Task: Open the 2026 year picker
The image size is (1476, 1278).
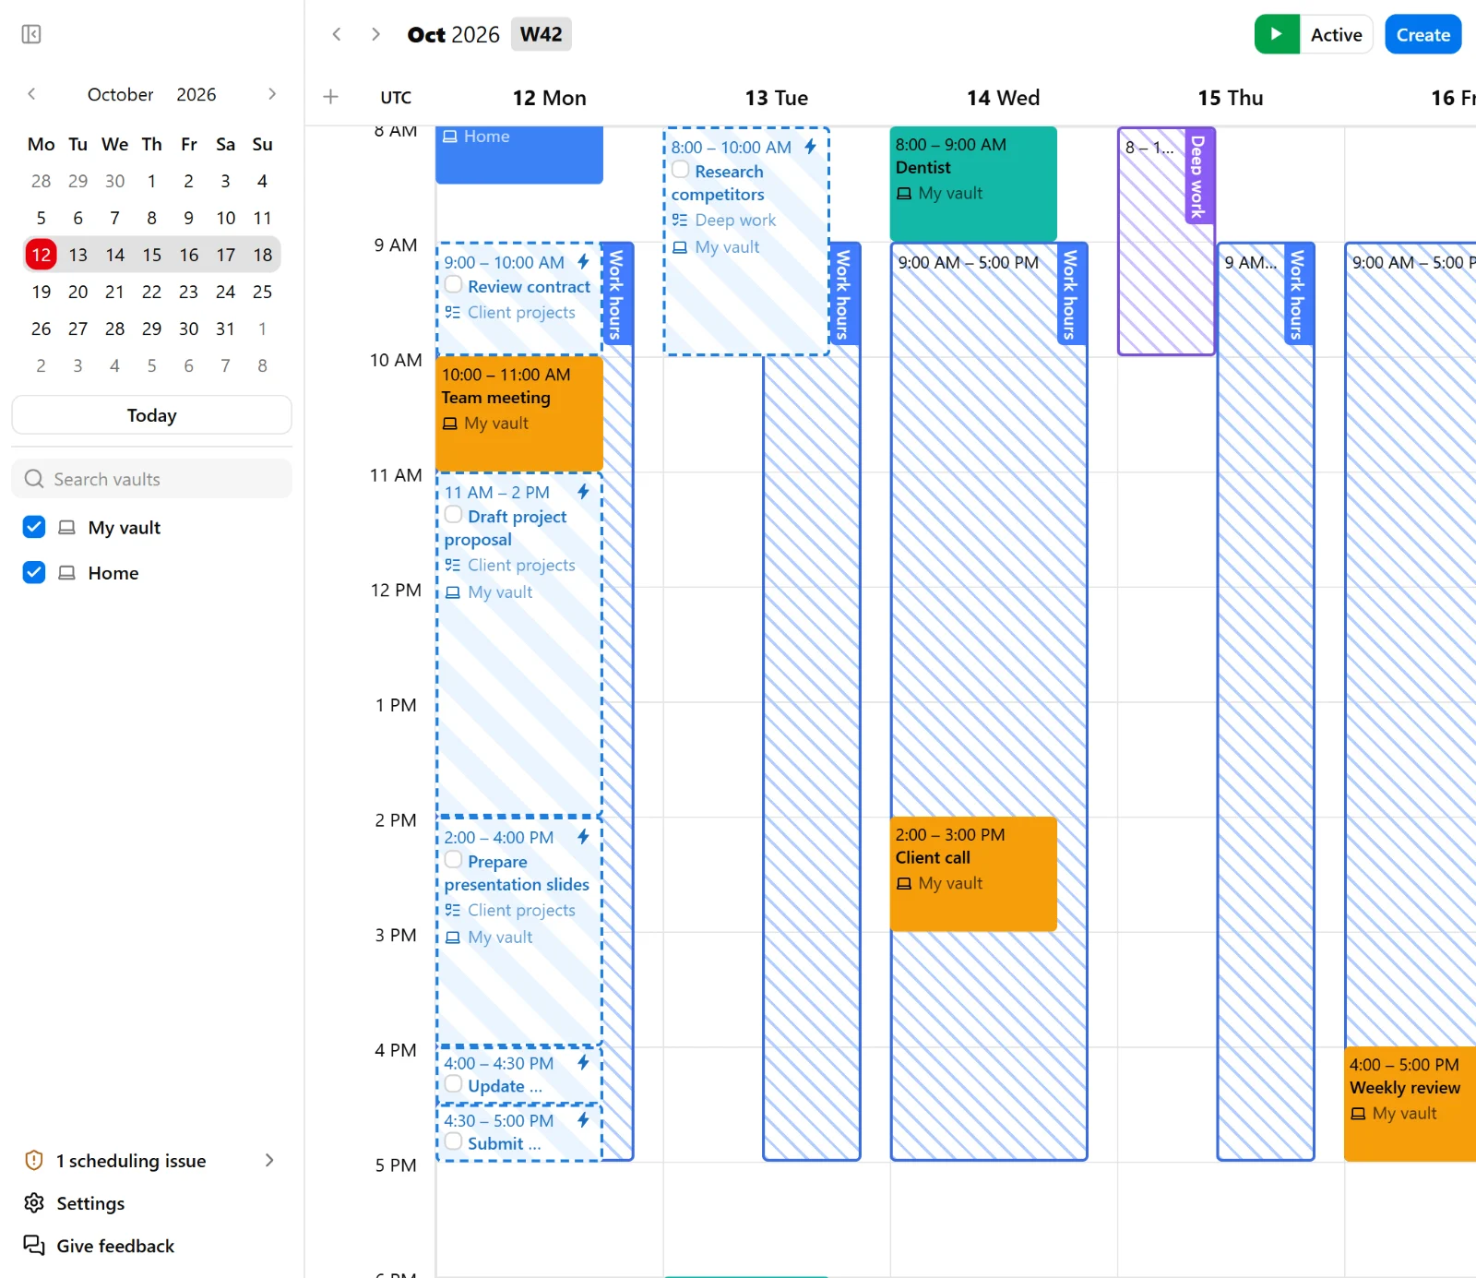Action: tap(196, 94)
